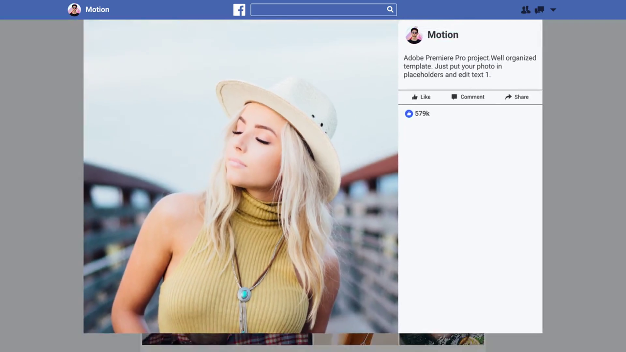Like the post with thumbs-up button
Viewport: 626px width, 352px height.
pos(421,97)
